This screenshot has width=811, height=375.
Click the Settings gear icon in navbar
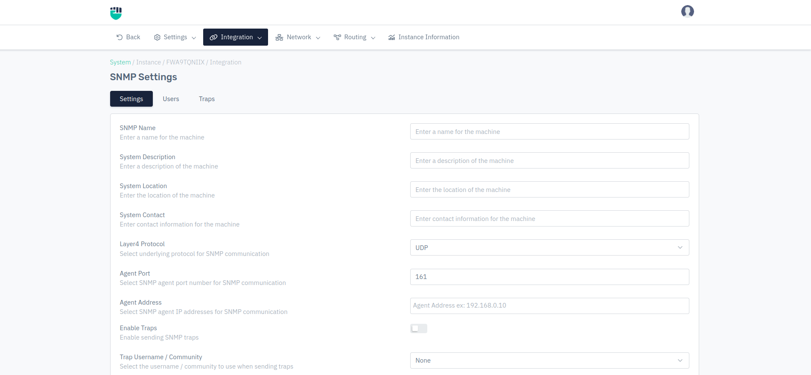(x=157, y=38)
